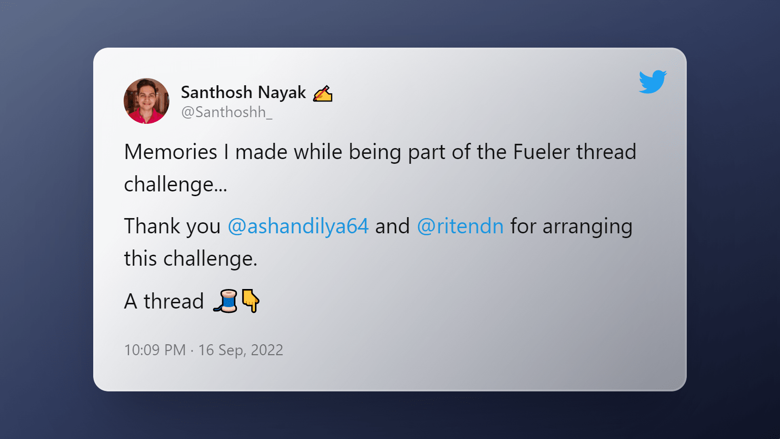The height and width of the screenshot is (439, 780).
Task: Click the "A thread" text
Action: pos(164,301)
